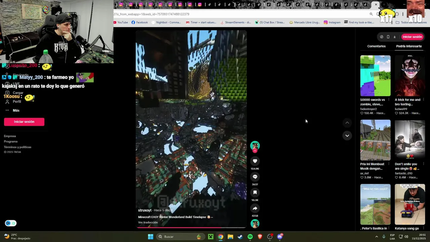Expand the truncated caption ellipsis

212,217
